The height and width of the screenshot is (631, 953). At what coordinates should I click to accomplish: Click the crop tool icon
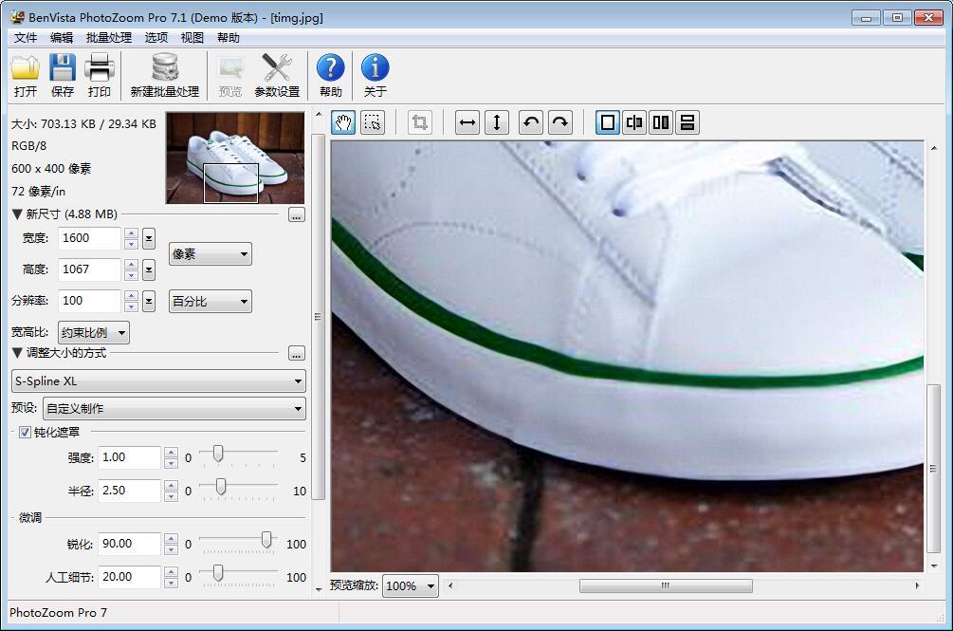coord(419,122)
